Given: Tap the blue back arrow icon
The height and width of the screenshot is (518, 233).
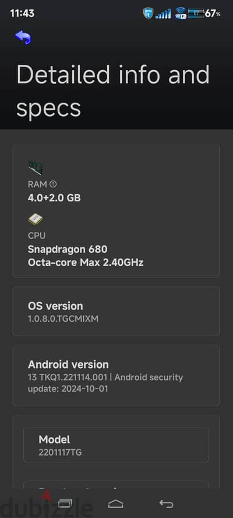Looking at the screenshot, I should tap(23, 37).
